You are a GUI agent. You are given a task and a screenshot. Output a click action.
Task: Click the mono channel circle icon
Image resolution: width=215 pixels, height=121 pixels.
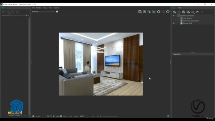tap(57, 11)
